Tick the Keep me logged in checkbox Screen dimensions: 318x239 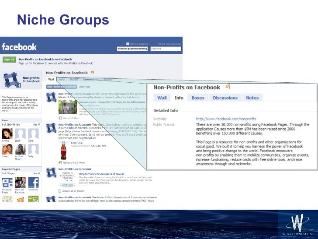coord(128,44)
